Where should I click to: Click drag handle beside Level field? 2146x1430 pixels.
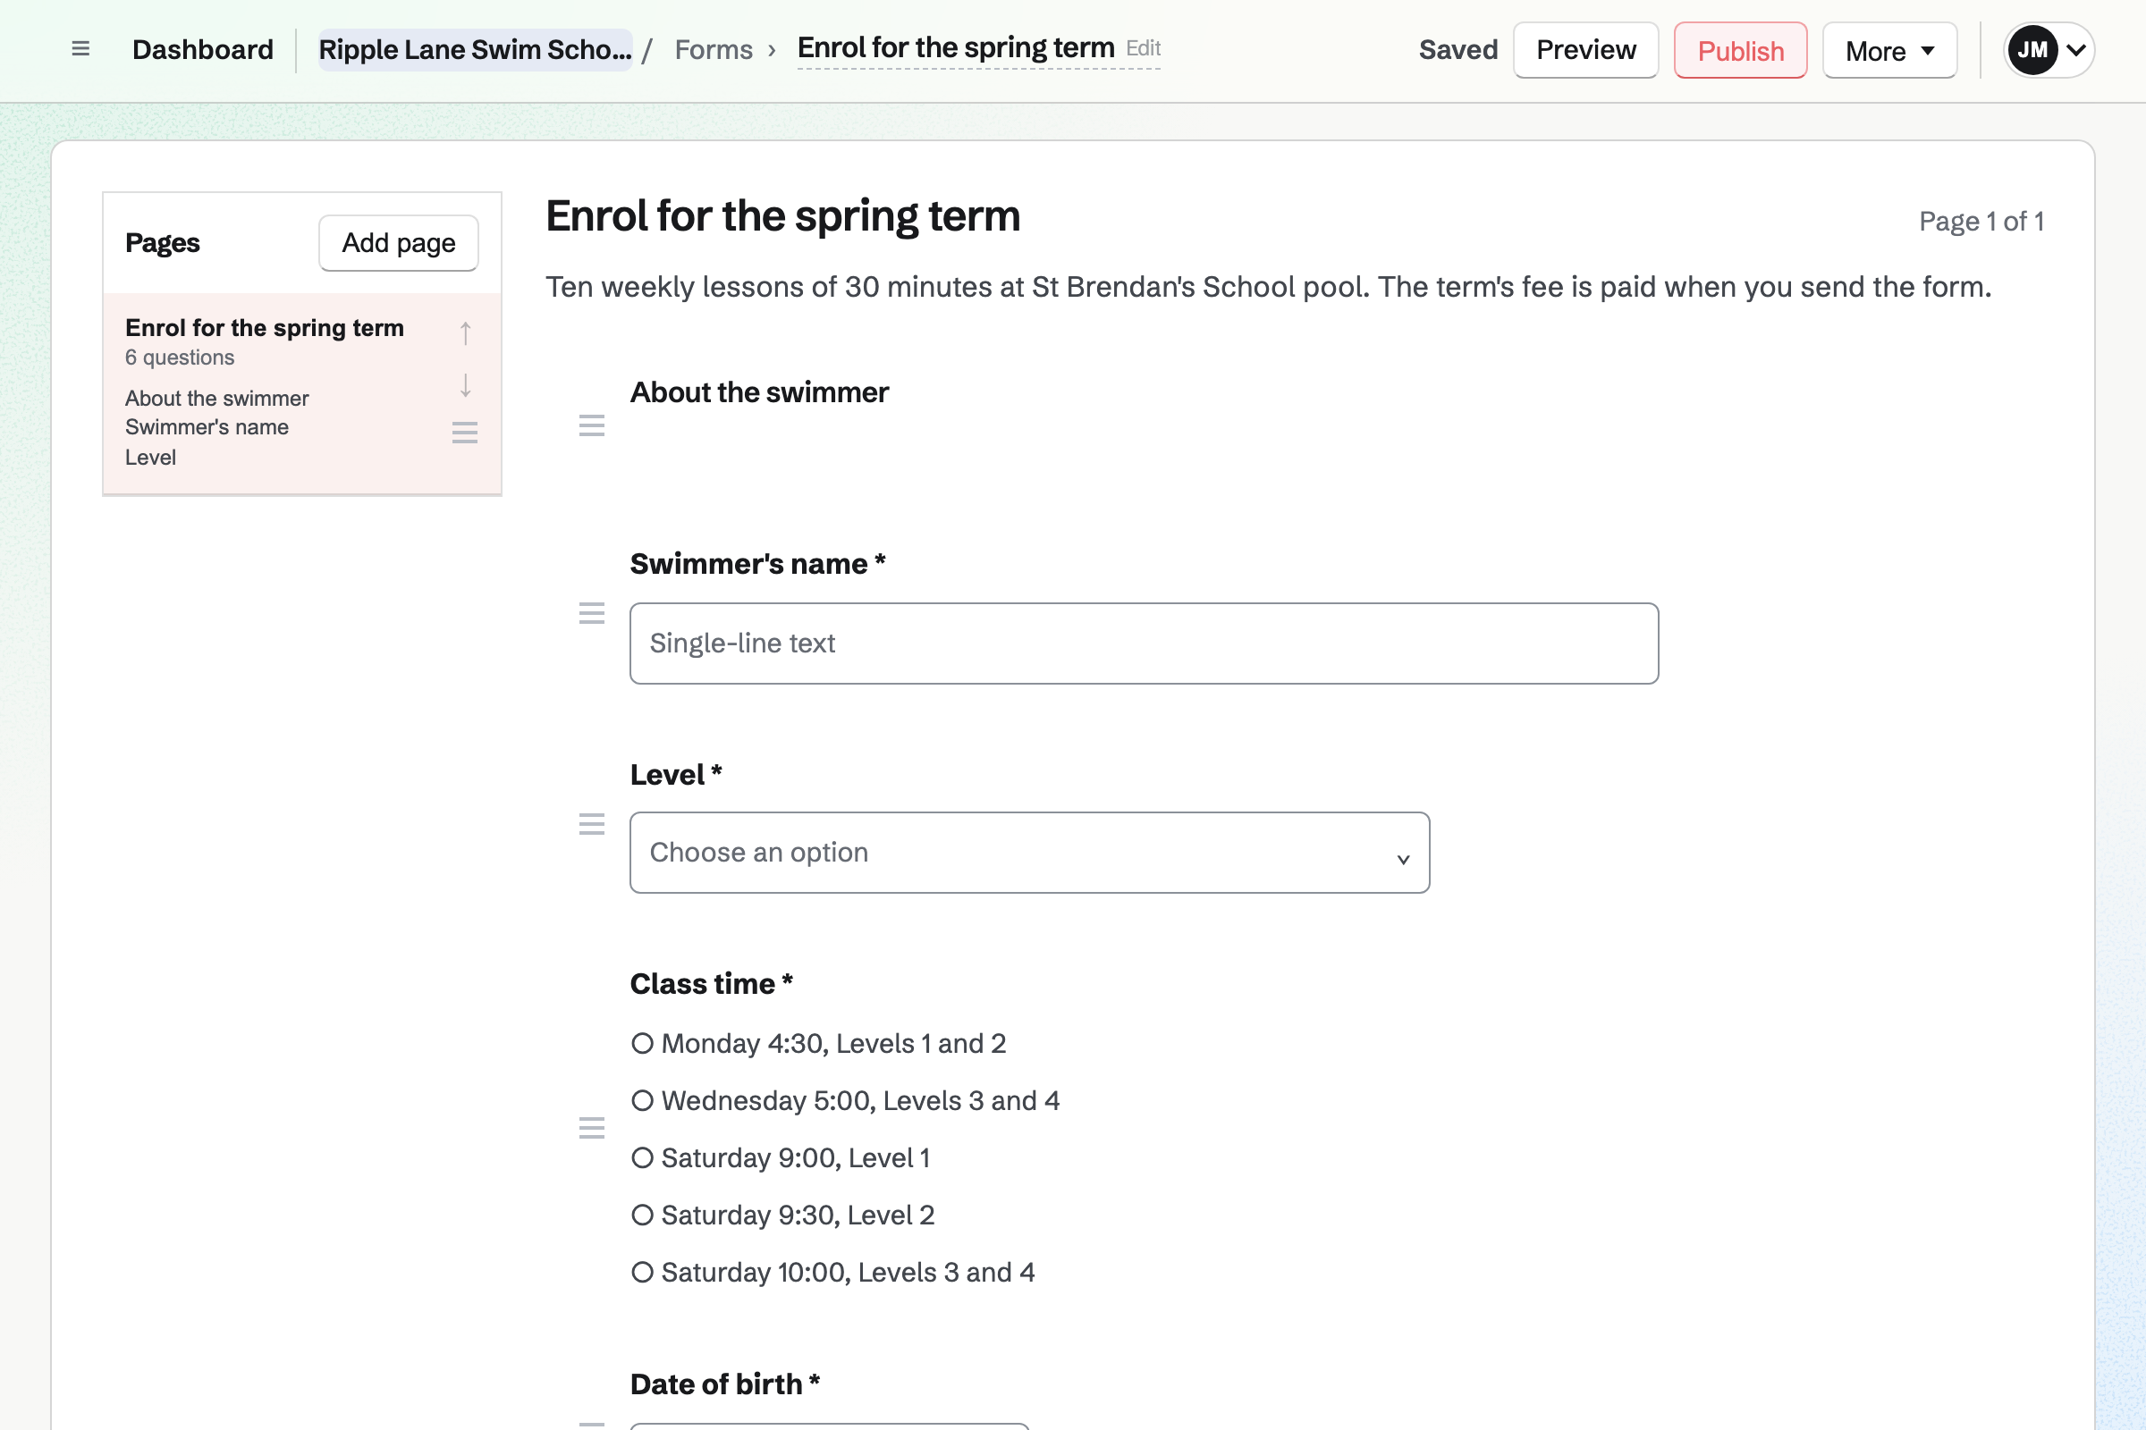pyautogui.click(x=592, y=824)
